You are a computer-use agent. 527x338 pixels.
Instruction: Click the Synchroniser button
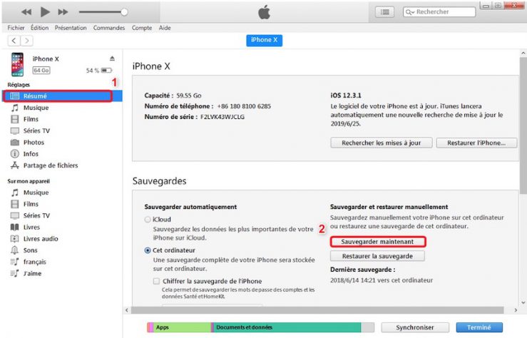(x=415, y=327)
